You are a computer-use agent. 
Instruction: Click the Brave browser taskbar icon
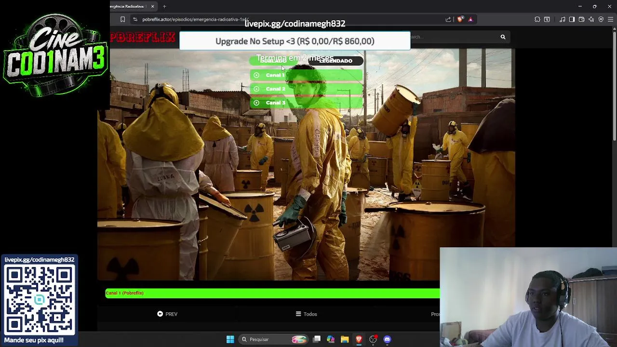[x=359, y=339]
